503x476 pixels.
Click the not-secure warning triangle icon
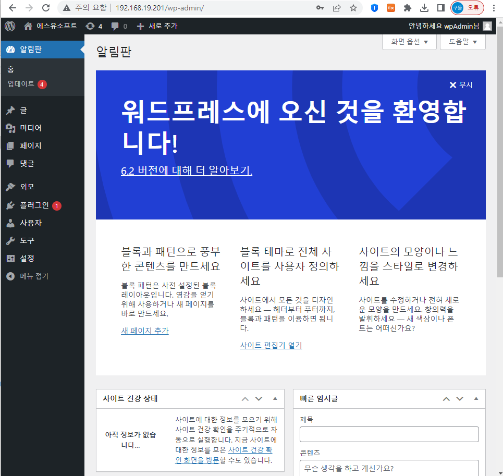point(66,8)
